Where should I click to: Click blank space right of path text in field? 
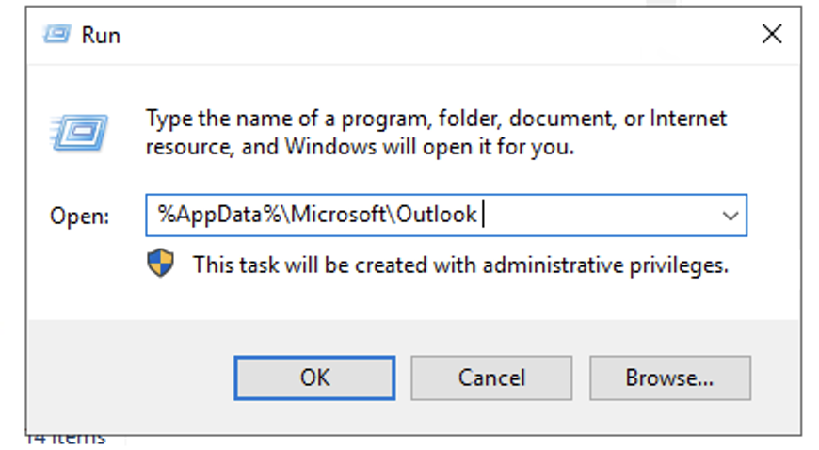602,216
